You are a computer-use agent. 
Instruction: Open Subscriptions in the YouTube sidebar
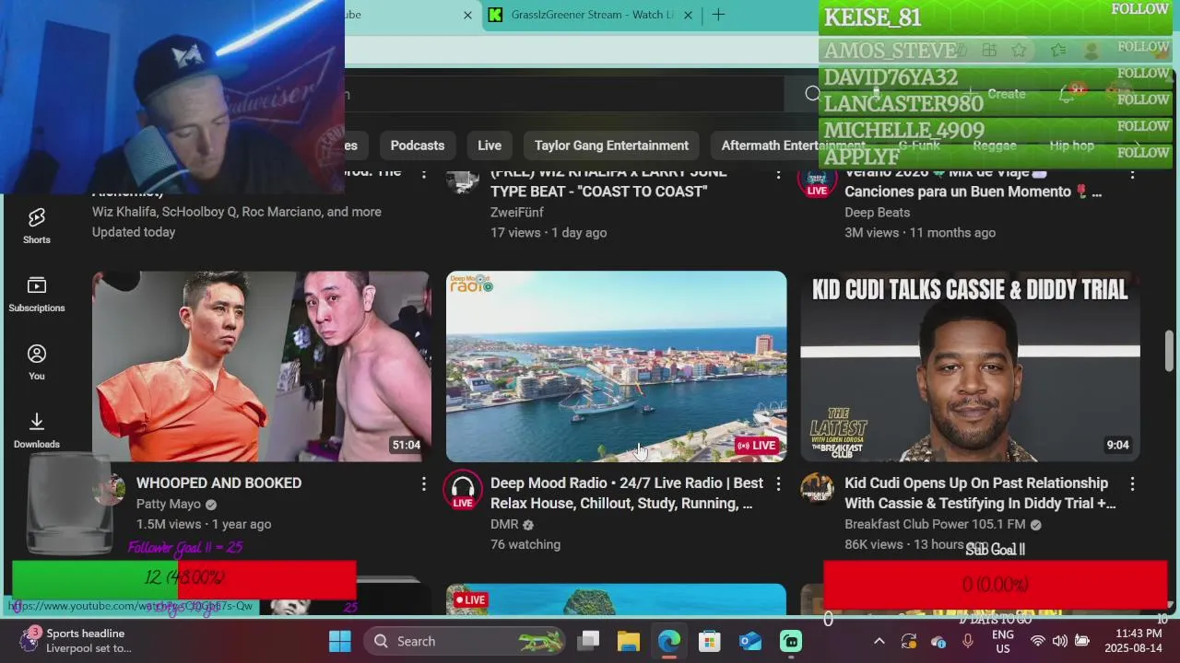coord(37,295)
